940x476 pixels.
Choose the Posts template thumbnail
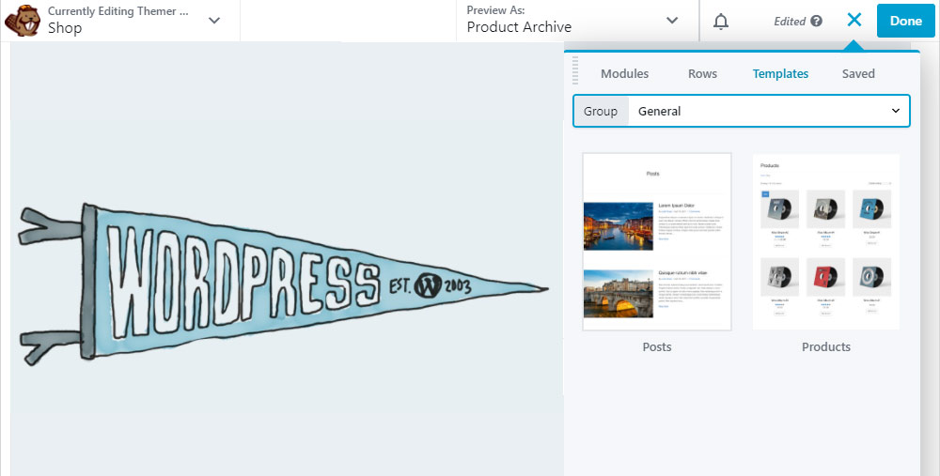[x=657, y=241]
